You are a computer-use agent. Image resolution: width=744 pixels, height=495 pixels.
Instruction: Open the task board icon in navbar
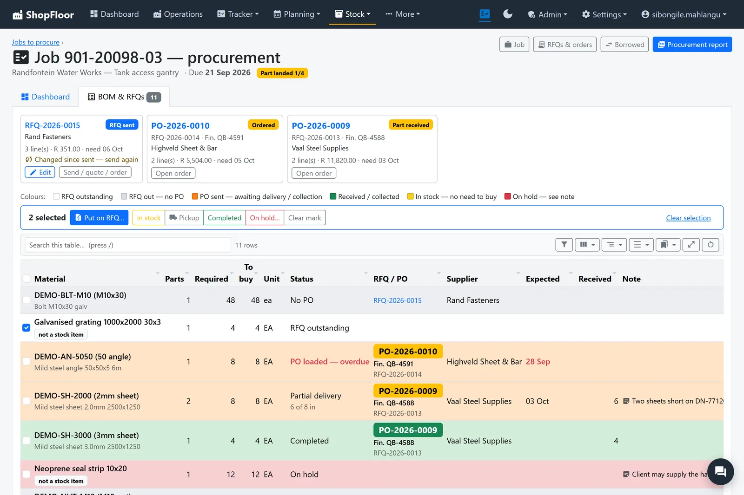tap(485, 14)
